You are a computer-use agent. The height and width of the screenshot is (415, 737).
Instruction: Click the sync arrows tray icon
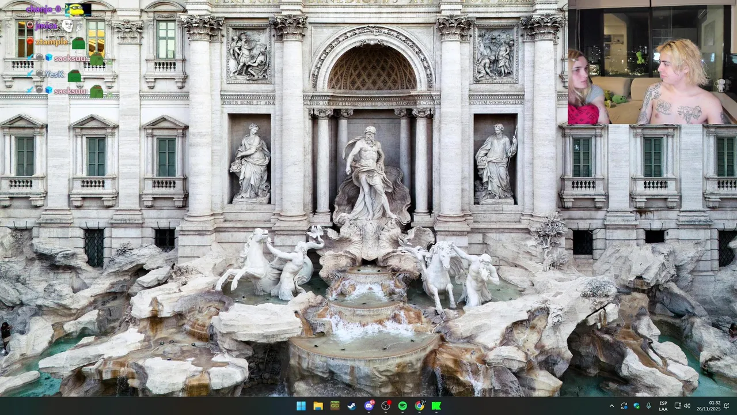click(x=624, y=406)
